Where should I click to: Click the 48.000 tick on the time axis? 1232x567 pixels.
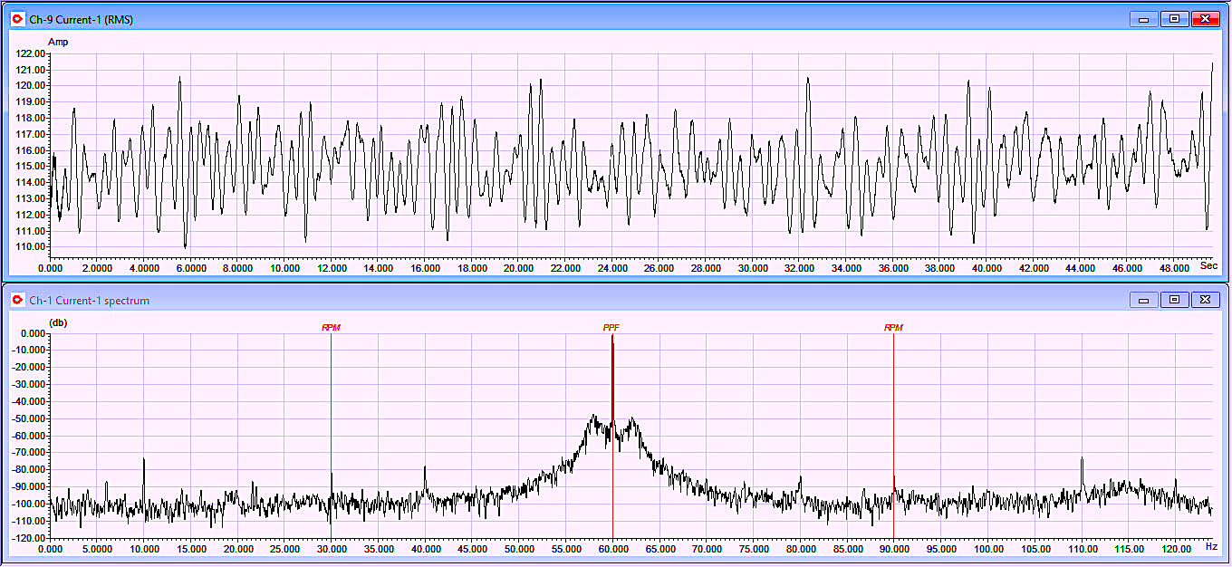click(x=1175, y=269)
